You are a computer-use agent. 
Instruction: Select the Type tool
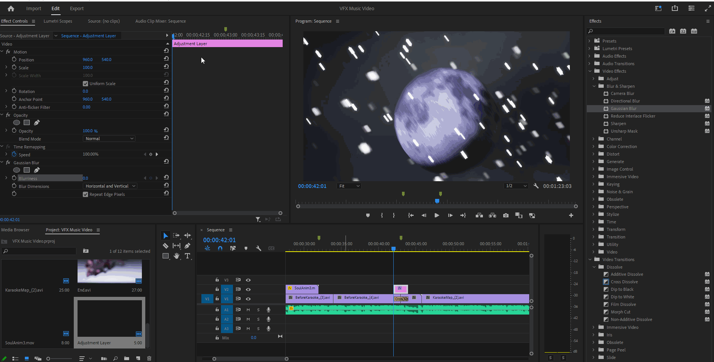tap(187, 256)
